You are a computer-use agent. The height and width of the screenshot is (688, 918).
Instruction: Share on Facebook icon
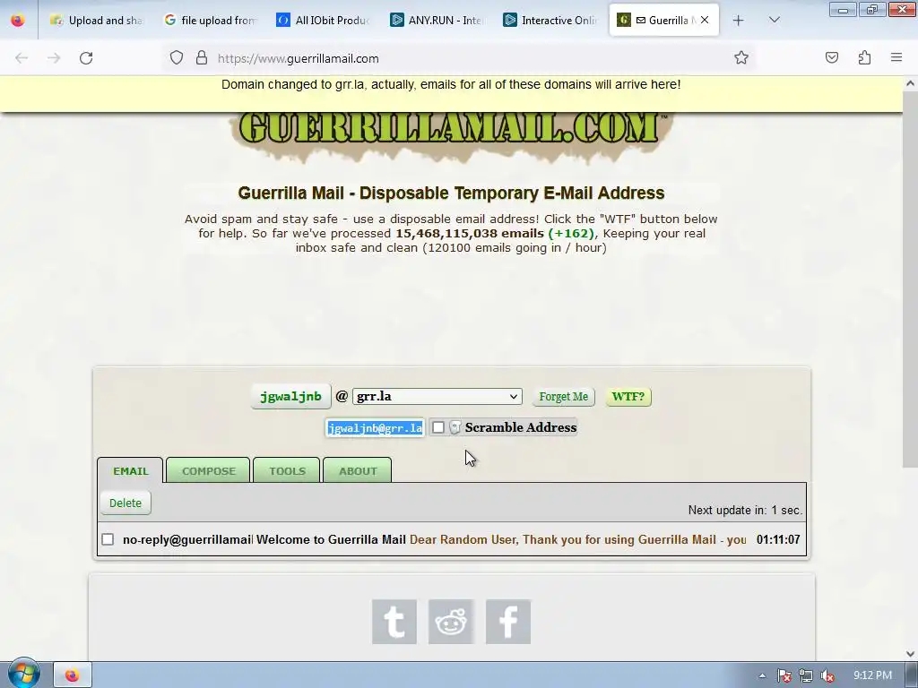click(x=508, y=622)
